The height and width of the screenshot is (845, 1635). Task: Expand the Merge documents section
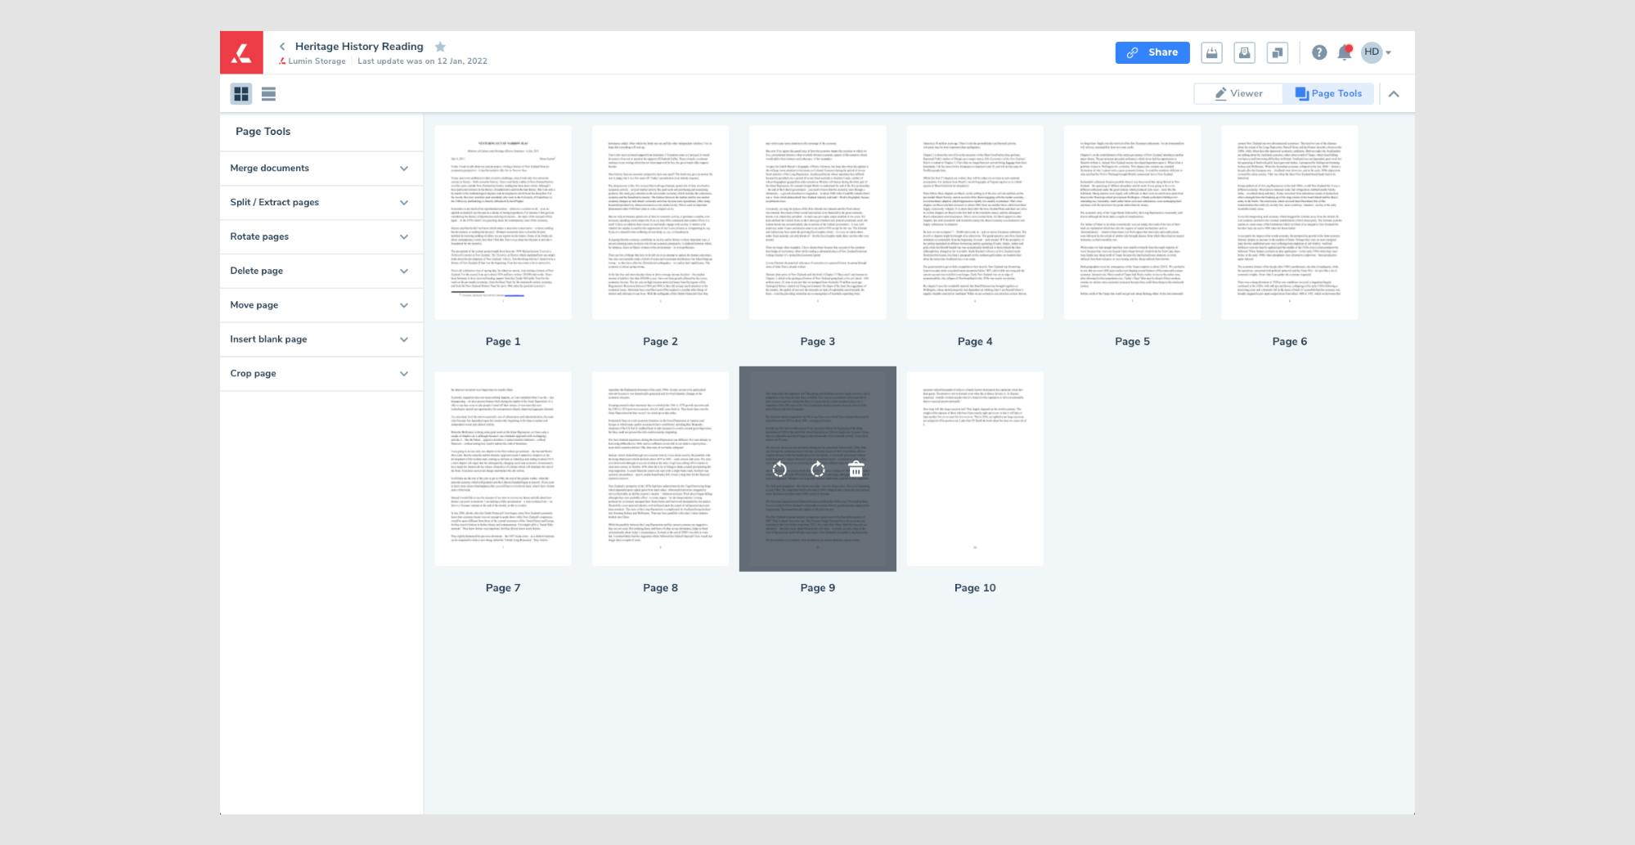coord(321,169)
